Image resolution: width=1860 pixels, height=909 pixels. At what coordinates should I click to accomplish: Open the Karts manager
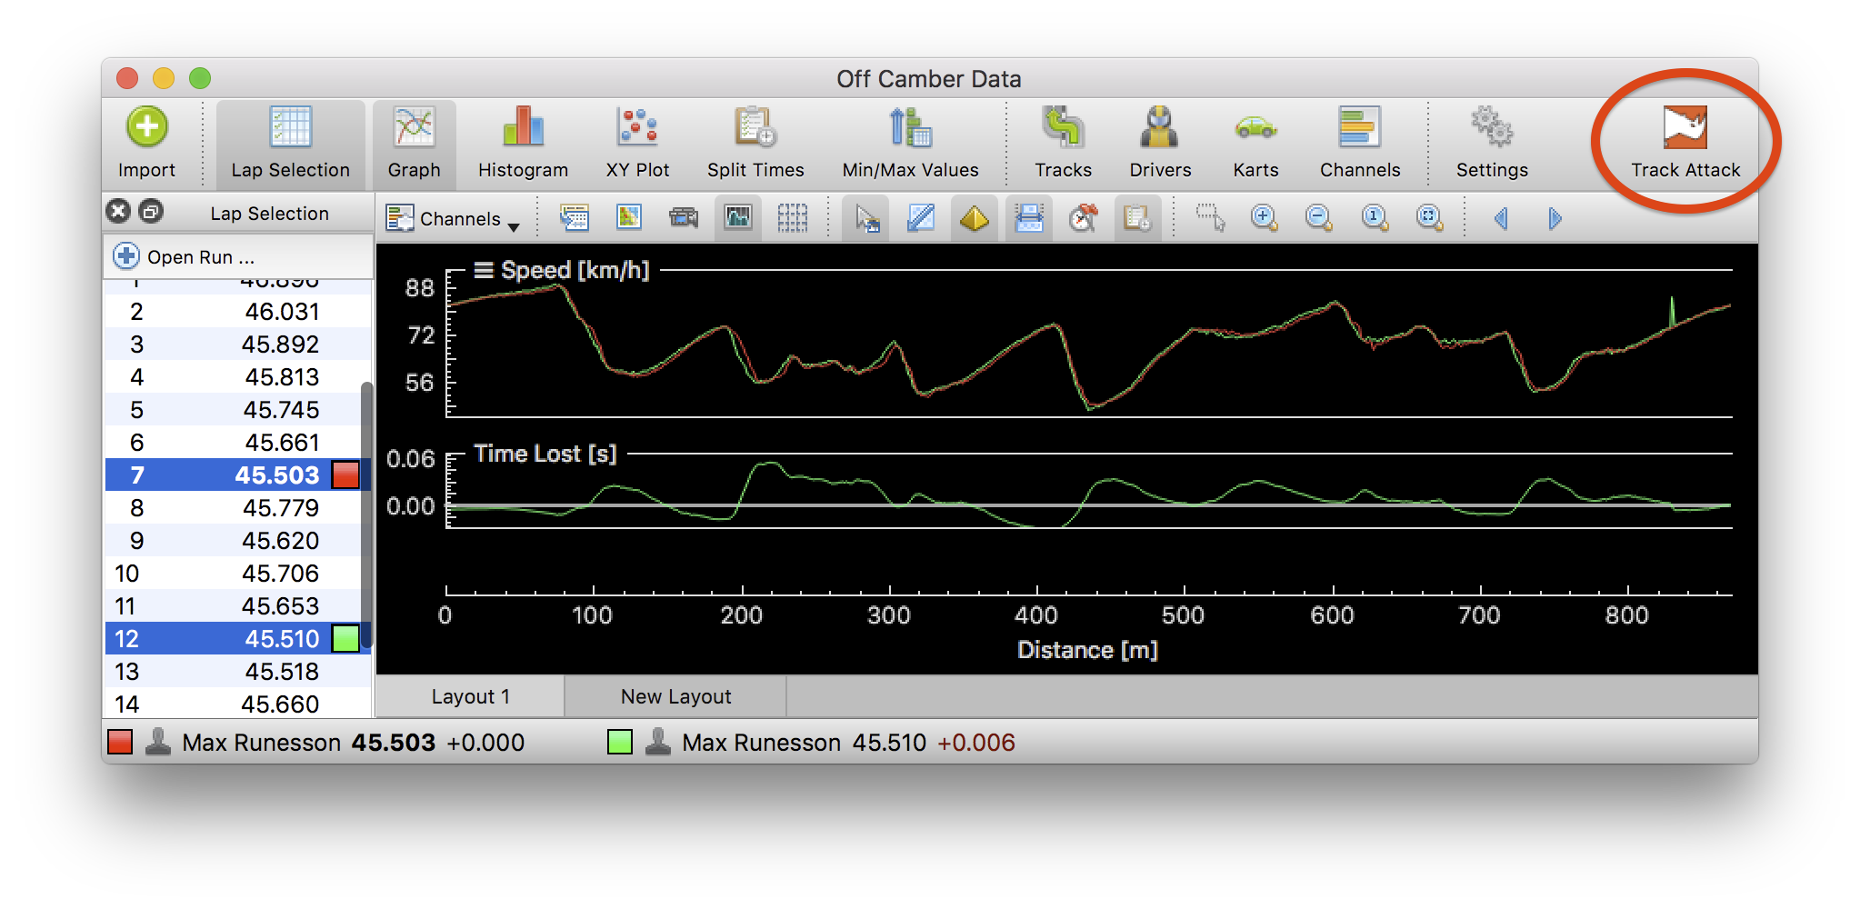[1255, 143]
